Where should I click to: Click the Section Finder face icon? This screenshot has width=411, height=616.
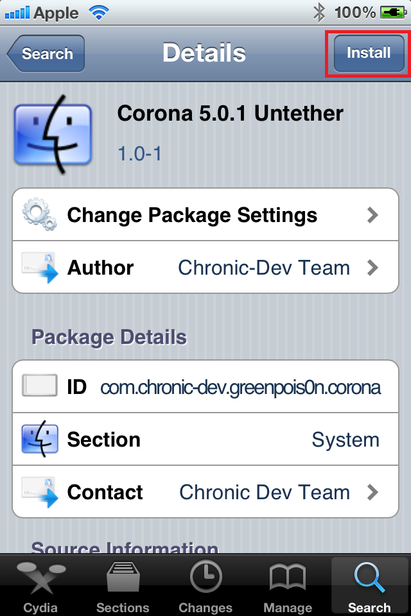[x=40, y=440]
